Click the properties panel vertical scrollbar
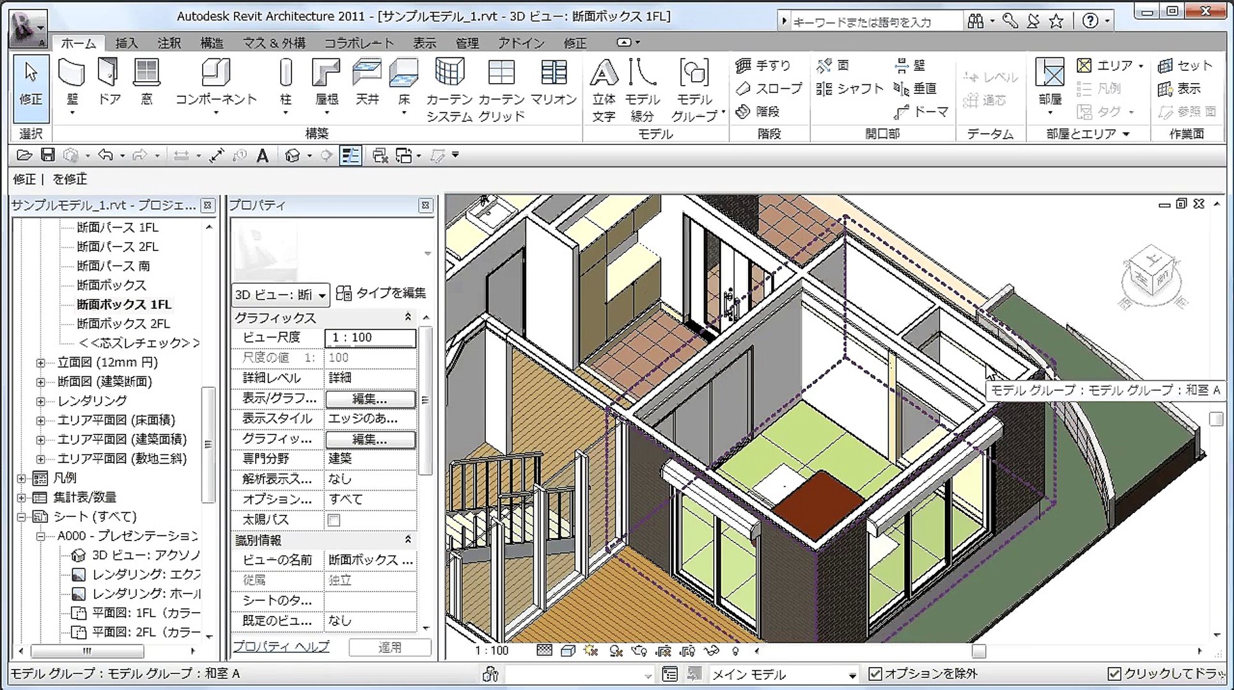This screenshot has height=690, width=1234. click(x=426, y=401)
